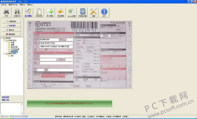Click the 新建类别 new category button

[x=11, y=21]
